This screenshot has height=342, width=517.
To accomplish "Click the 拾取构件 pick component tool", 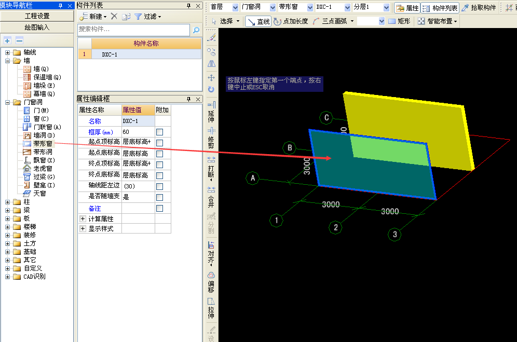I will coord(479,8).
